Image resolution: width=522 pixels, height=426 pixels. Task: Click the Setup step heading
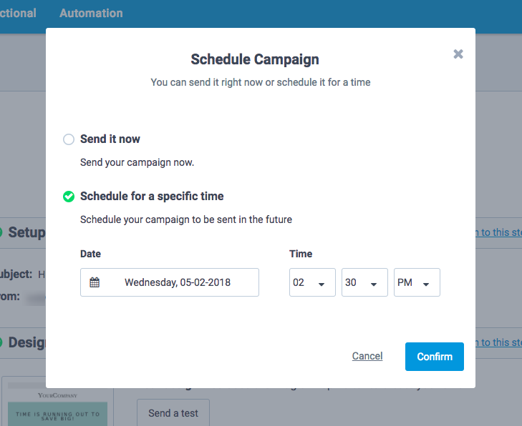pos(26,232)
